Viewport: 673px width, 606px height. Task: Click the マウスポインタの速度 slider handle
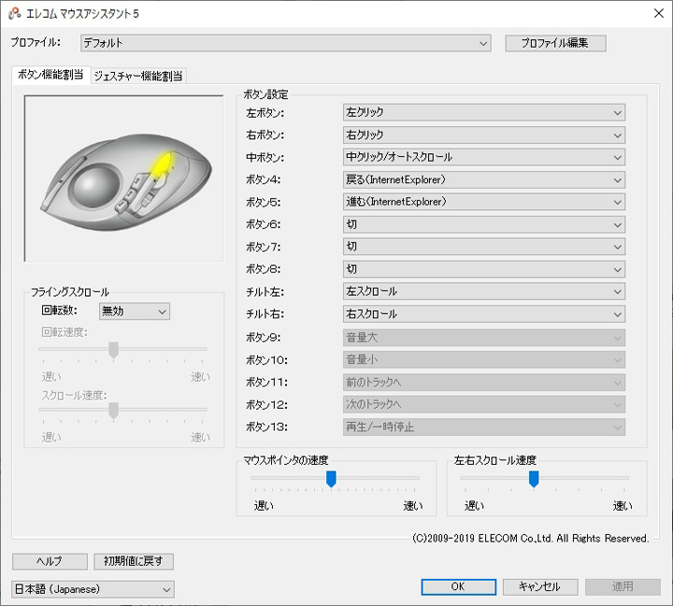(331, 478)
